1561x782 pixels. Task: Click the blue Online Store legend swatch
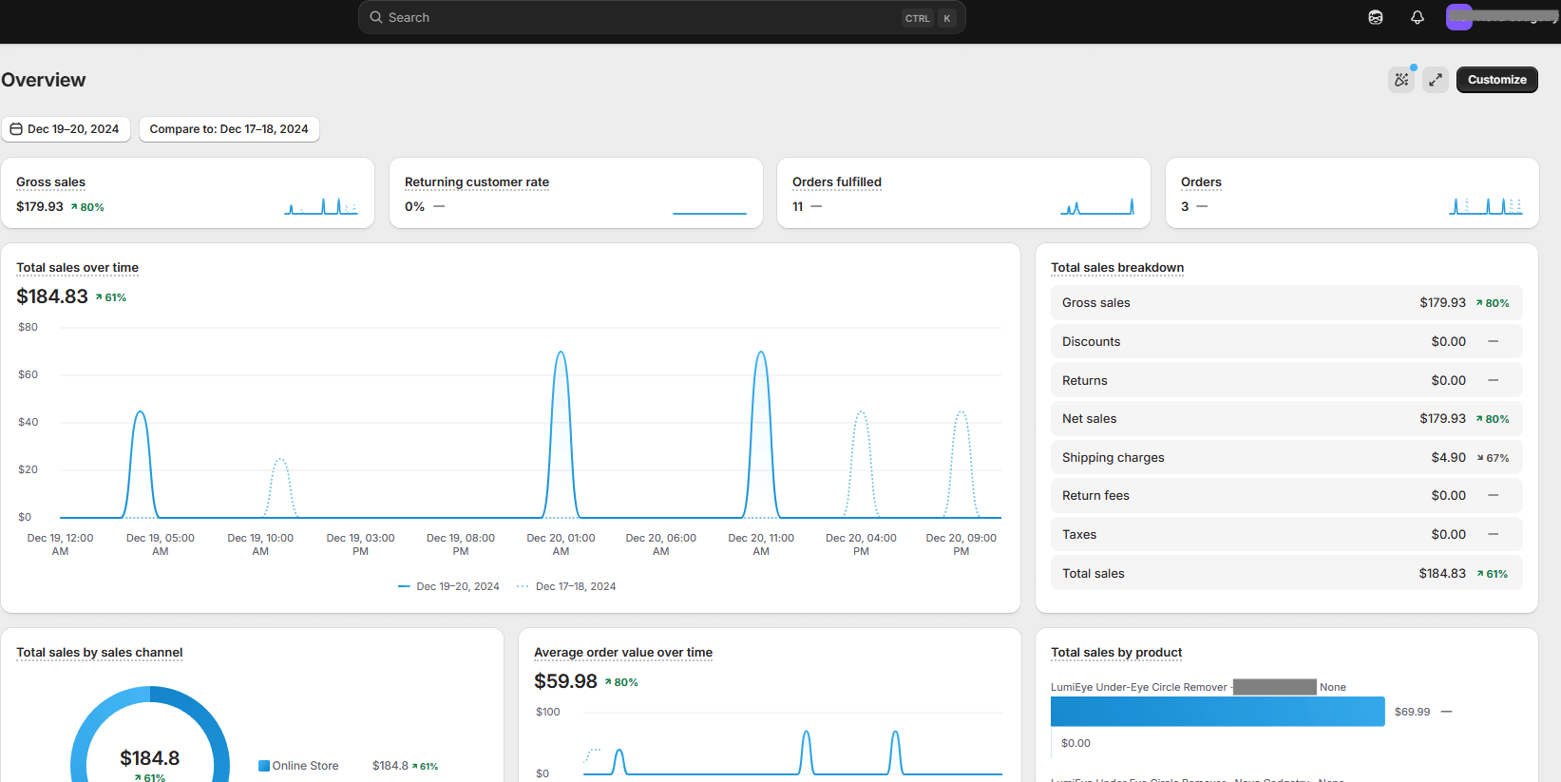coord(264,766)
